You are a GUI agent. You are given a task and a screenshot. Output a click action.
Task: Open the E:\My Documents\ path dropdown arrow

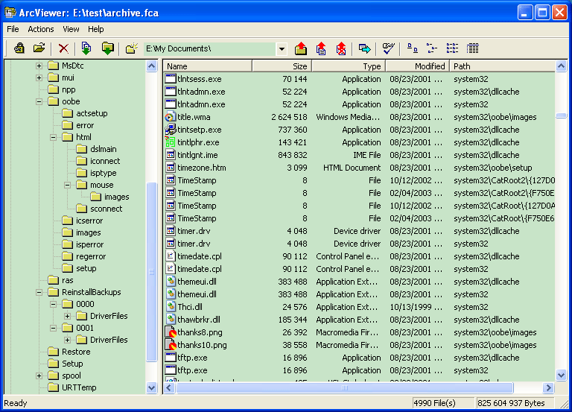click(282, 49)
